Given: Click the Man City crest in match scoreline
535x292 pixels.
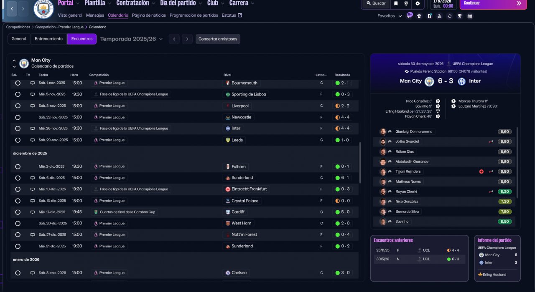Looking at the screenshot, I should pos(429,81).
